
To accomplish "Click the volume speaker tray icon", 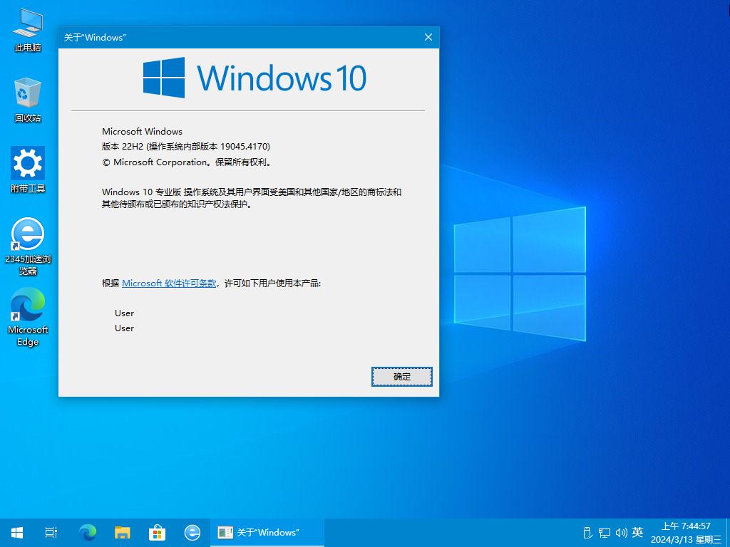I will 621,533.
